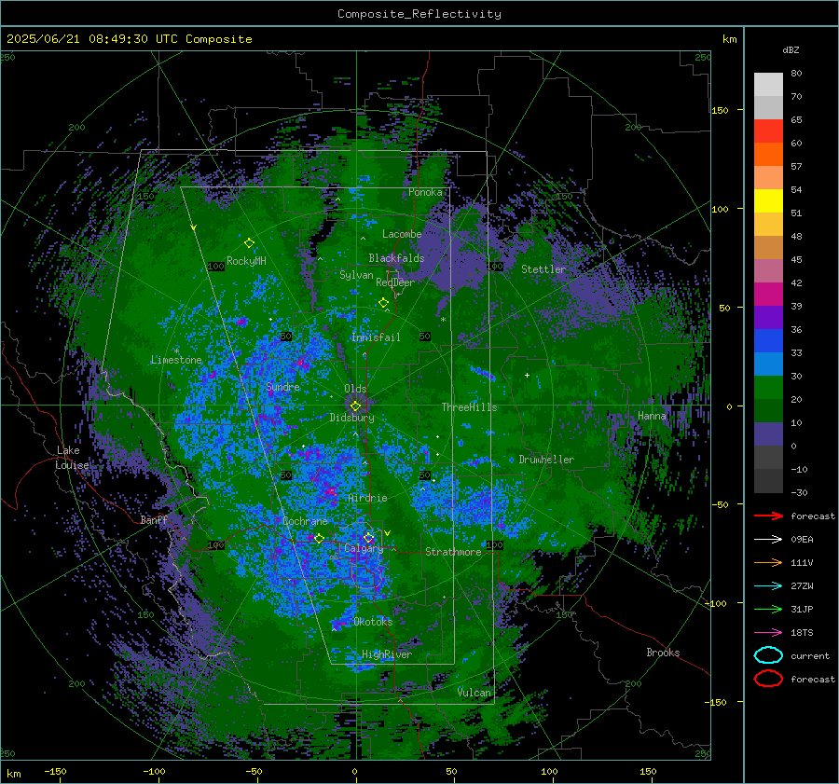Click the Calgary city label
The height and width of the screenshot is (784, 839).
click(x=364, y=548)
